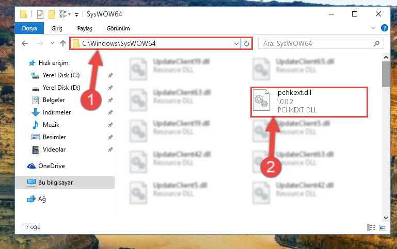The image size is (397, 249).
Task: Unpin Belgeler from quick access
Action: tap(110, 100)
